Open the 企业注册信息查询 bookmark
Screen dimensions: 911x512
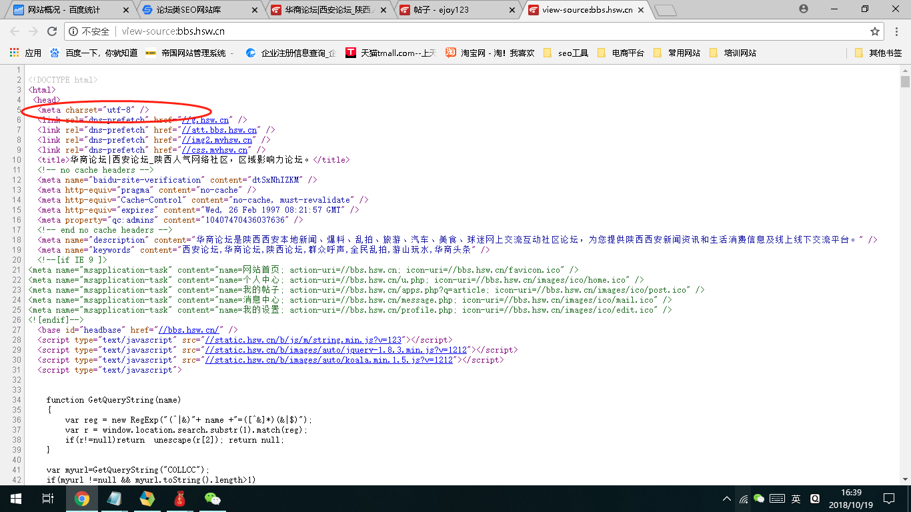click(x=291, y=53)
